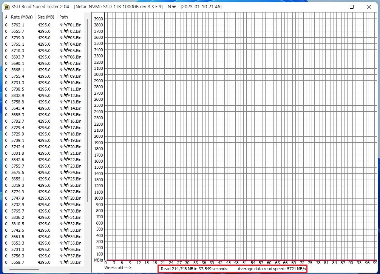
Task: Click the rate value 5709.1
Action: 18,140
